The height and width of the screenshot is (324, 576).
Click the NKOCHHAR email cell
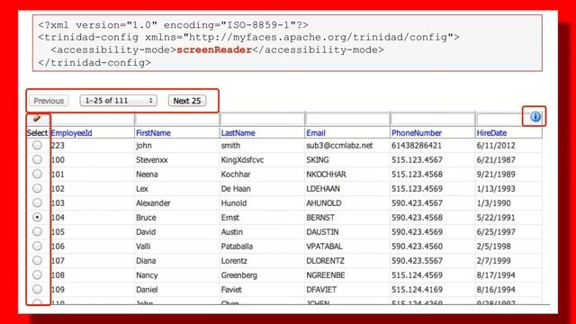pyautogui.click(x=326, y=174)
